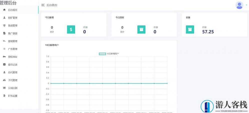Click the document icon beside 推广链接

(5, 33)
